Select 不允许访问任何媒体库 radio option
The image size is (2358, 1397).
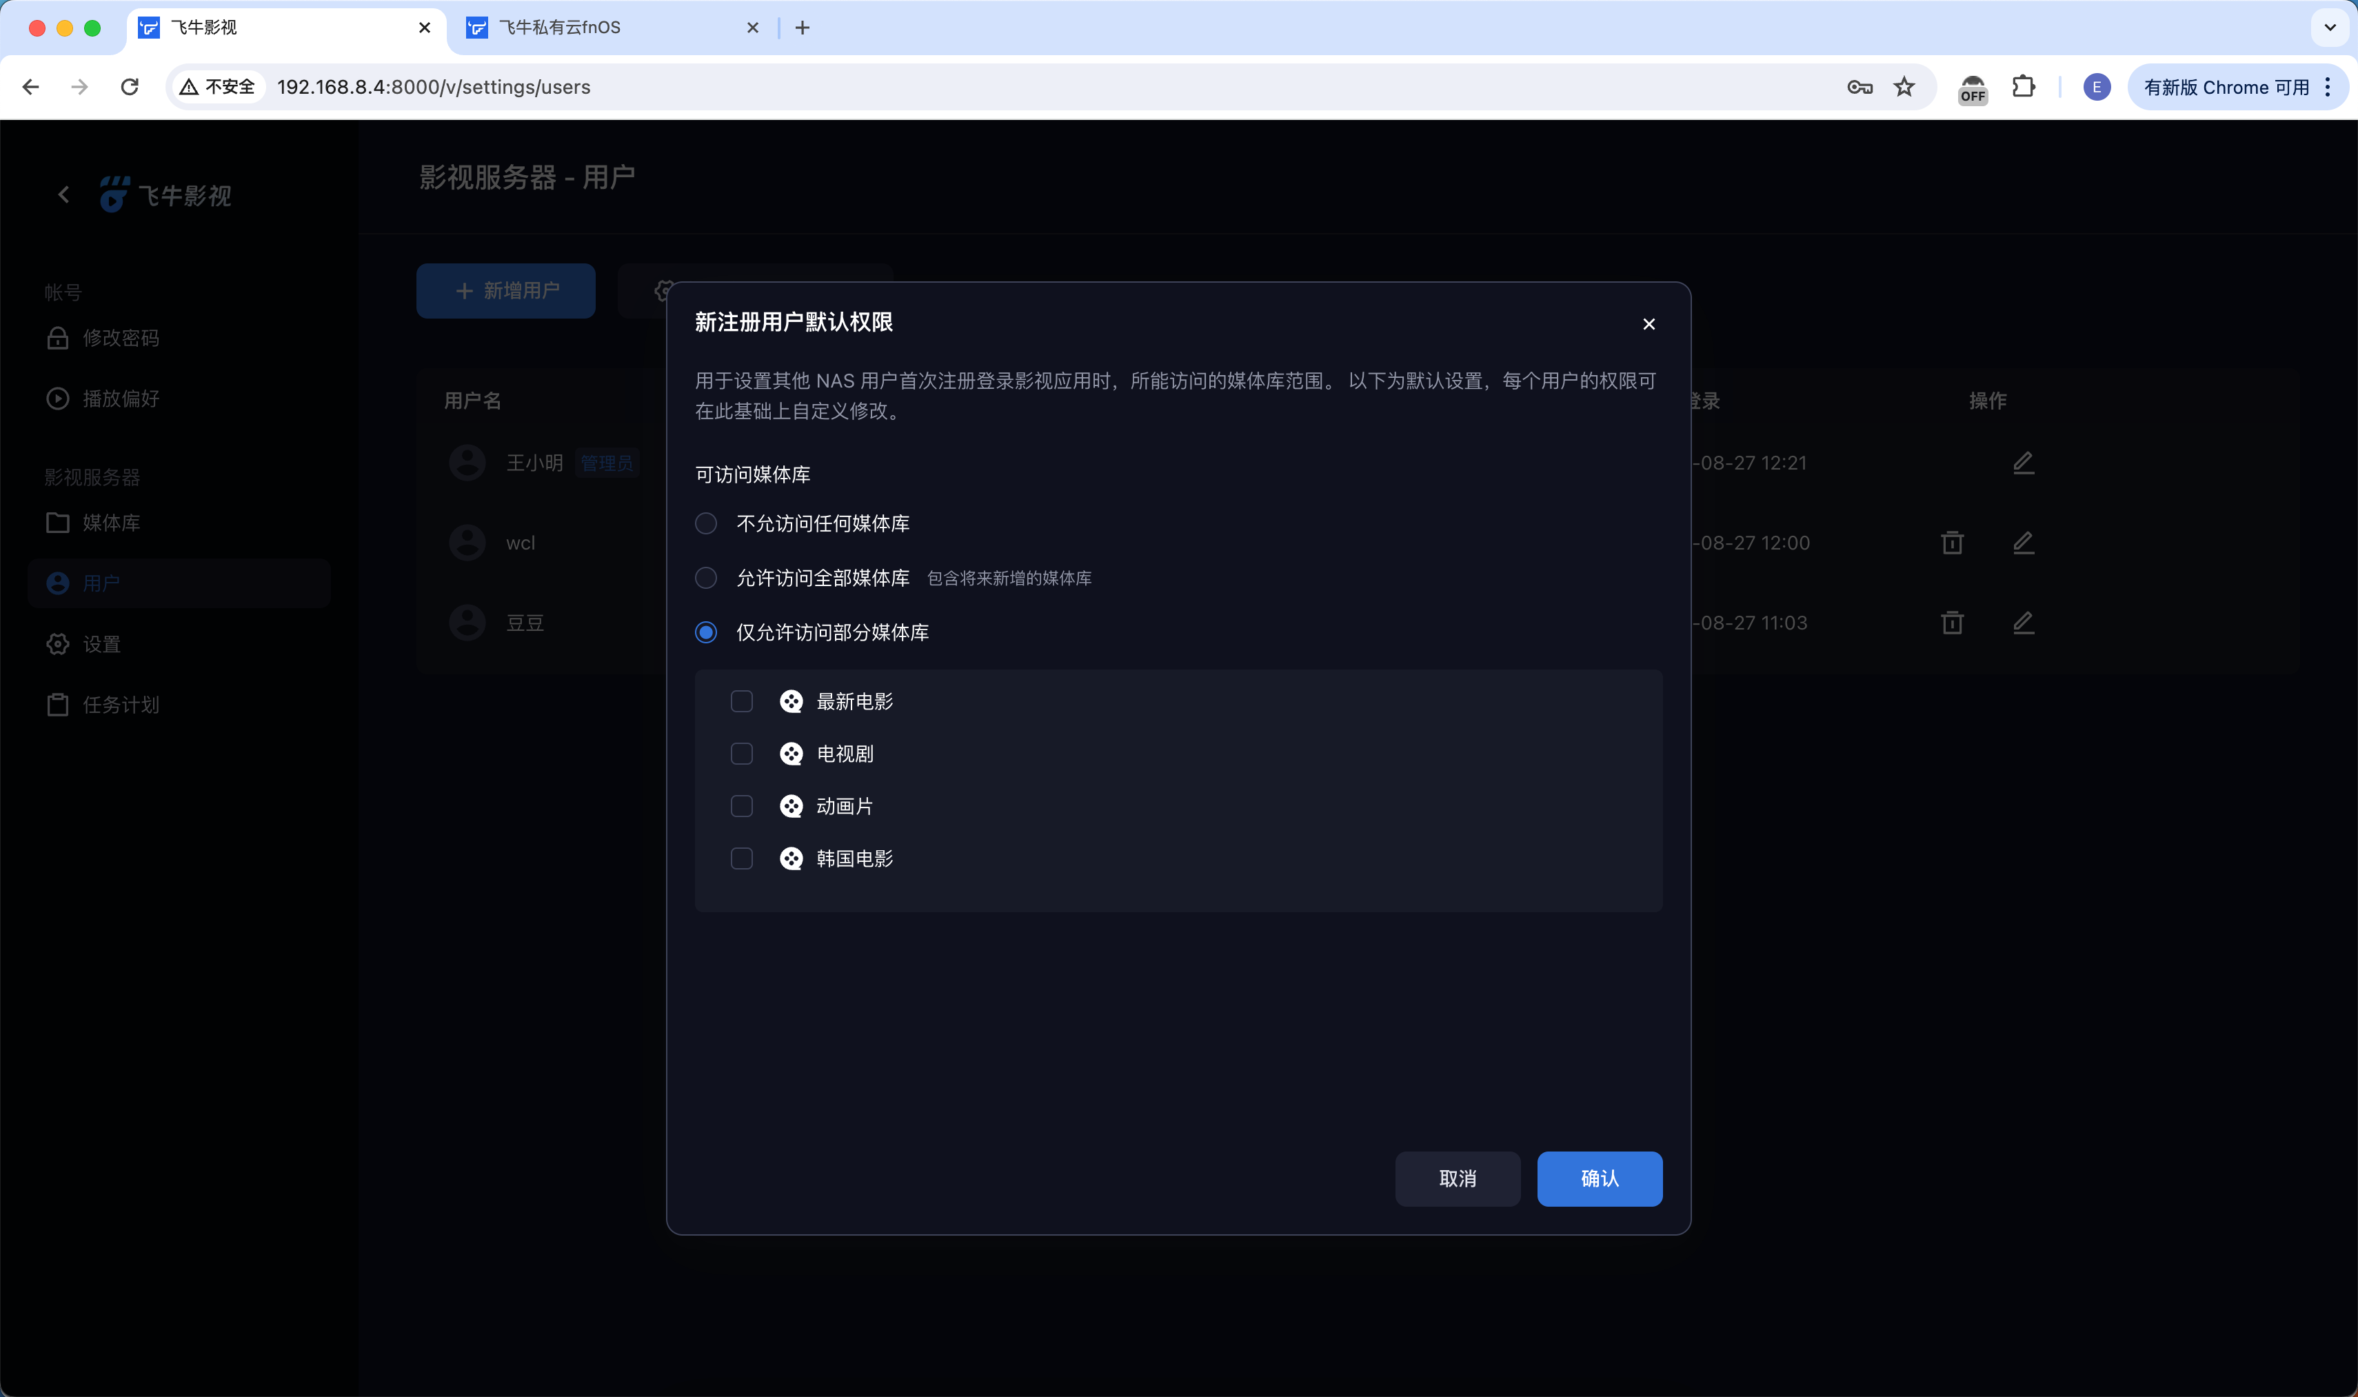706,523
